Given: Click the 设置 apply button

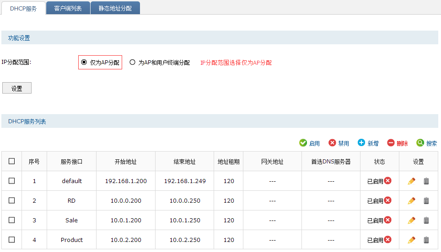Looking at the screenshot, I should pyautogui.click(x=17, y=88).
